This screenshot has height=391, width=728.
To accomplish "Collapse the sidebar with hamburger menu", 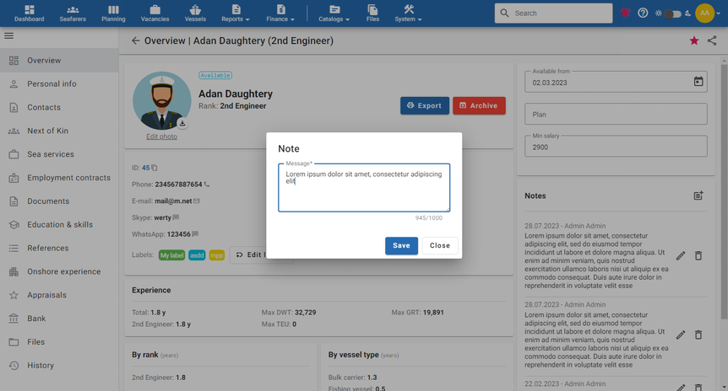I will click(x=9, y=36).
